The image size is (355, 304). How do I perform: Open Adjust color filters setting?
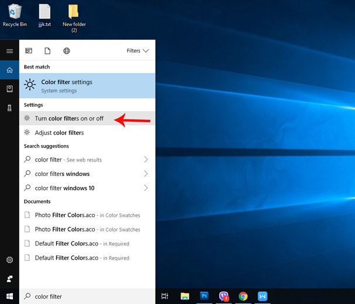(x=59, y=133)
